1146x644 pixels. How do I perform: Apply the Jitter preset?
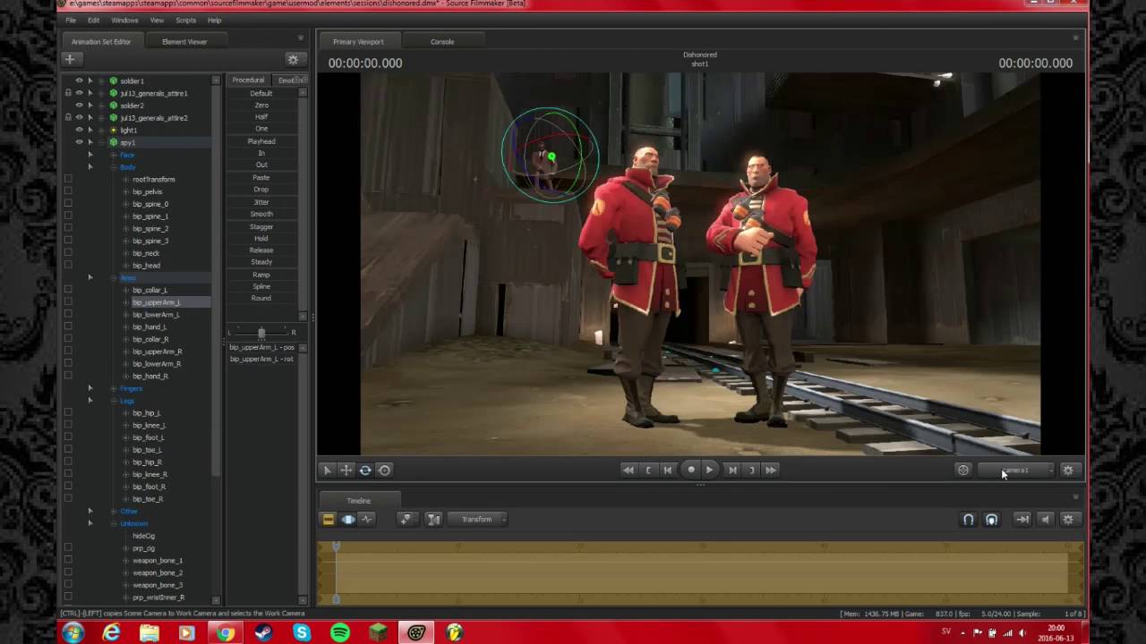click(x=261, y=202)
